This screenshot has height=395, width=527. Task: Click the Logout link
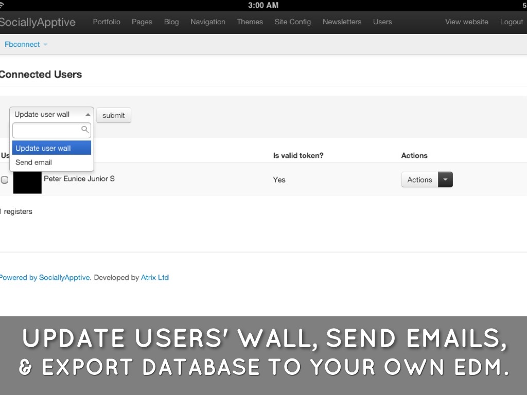click(x=511, y=22)
